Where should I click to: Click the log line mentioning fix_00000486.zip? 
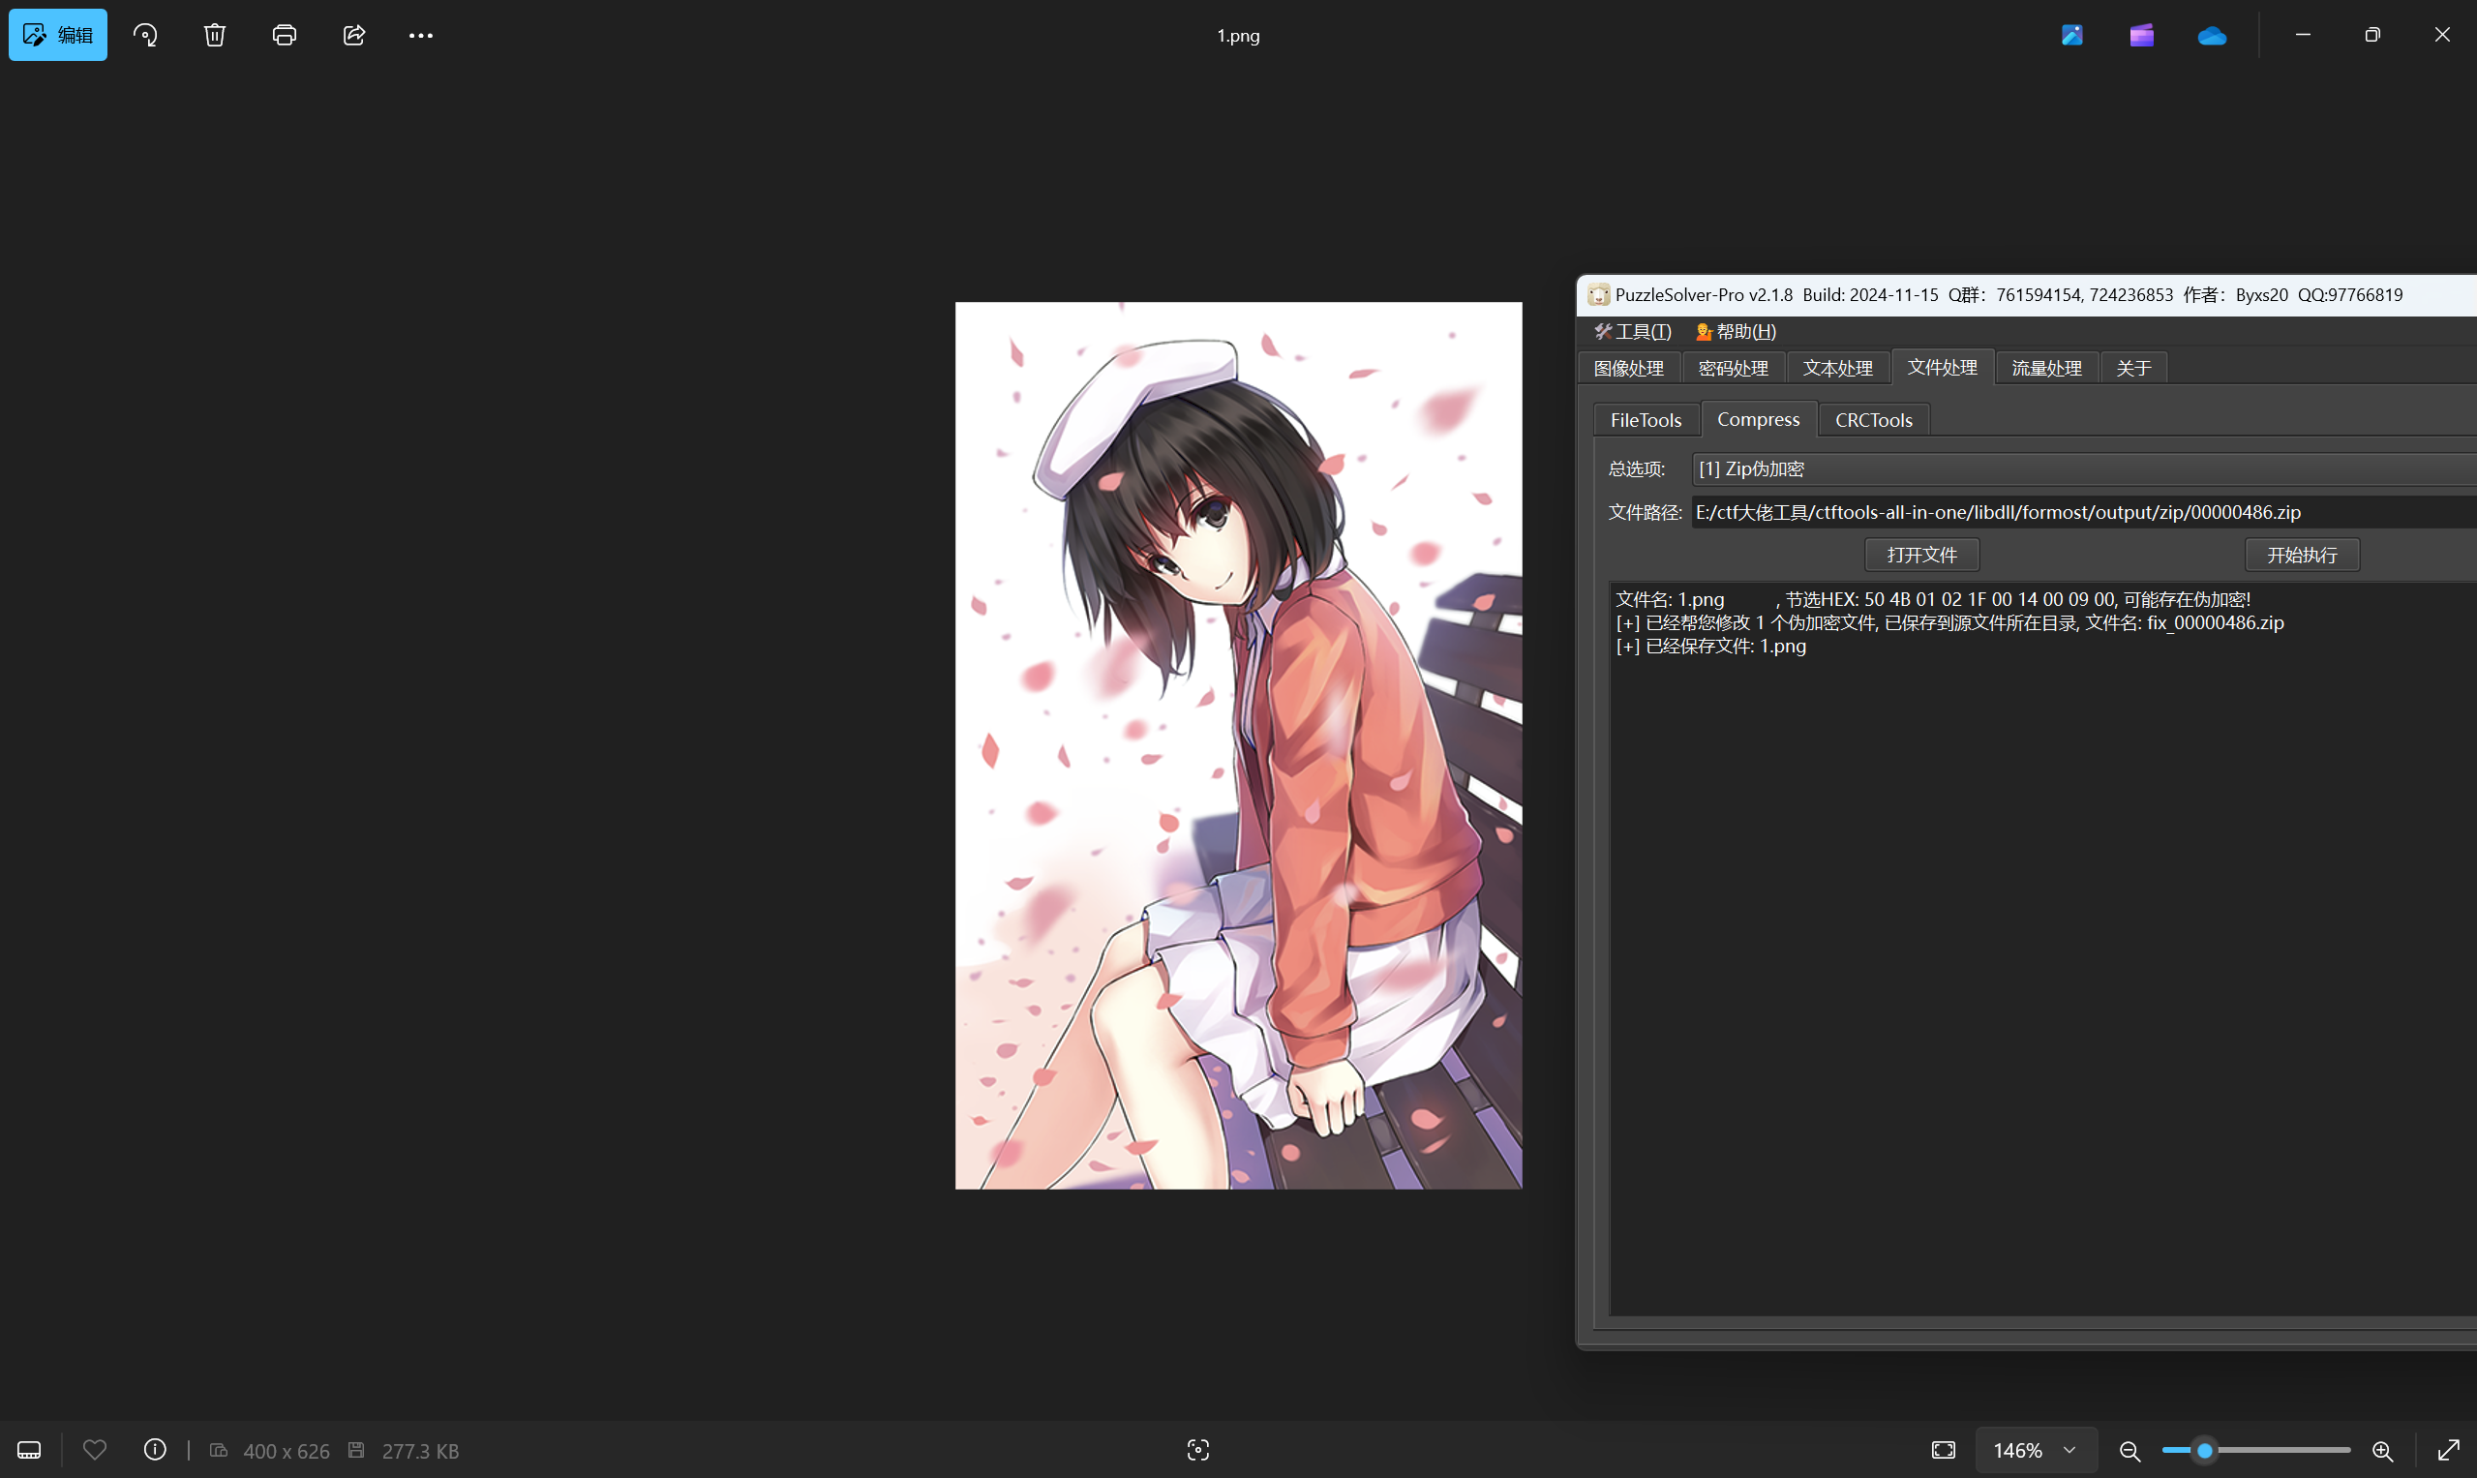pyautogui.click(x=1949, y=622)
